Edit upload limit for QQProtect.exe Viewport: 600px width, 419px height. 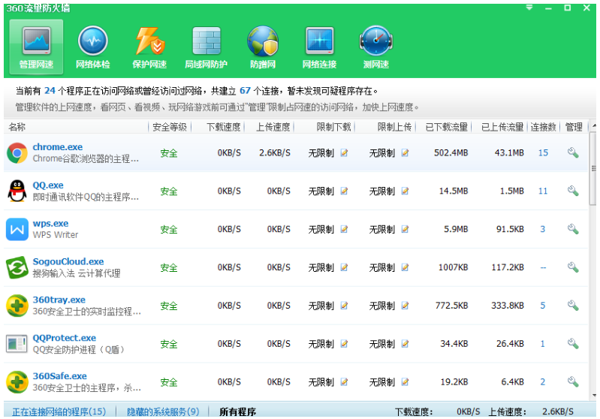pyautogui.click(x=405, y=343)
